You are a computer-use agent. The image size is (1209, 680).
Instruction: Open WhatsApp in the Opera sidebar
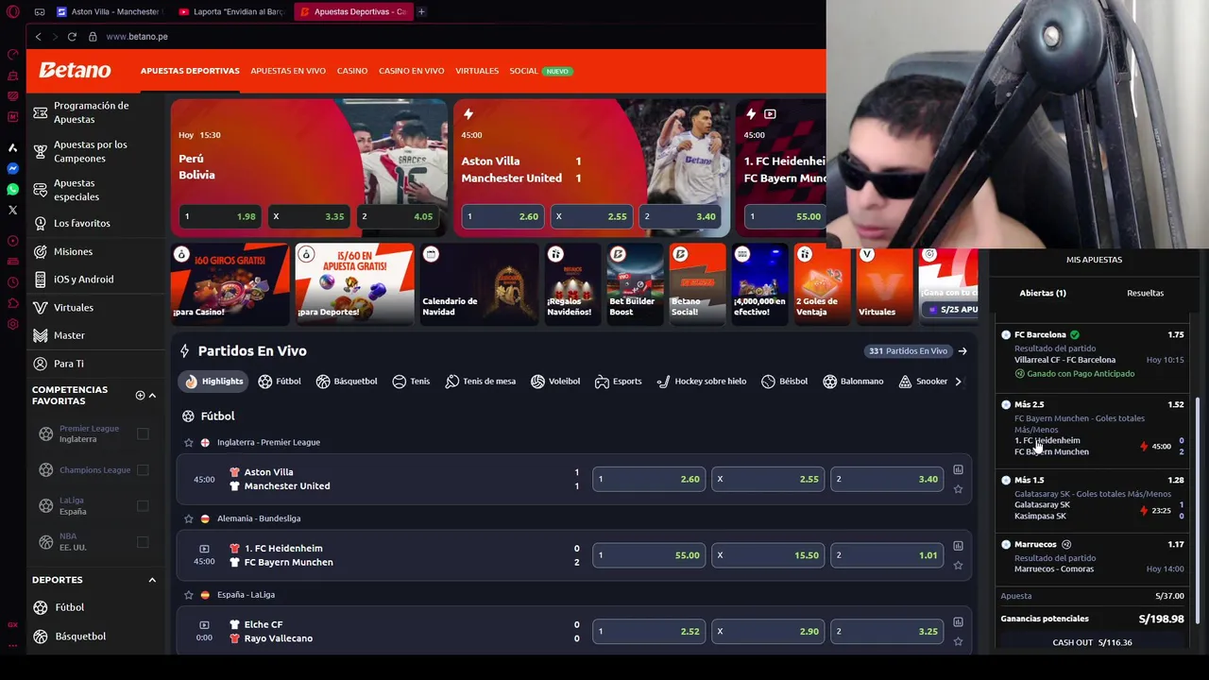pyautogui.click(x=12, y=189)
